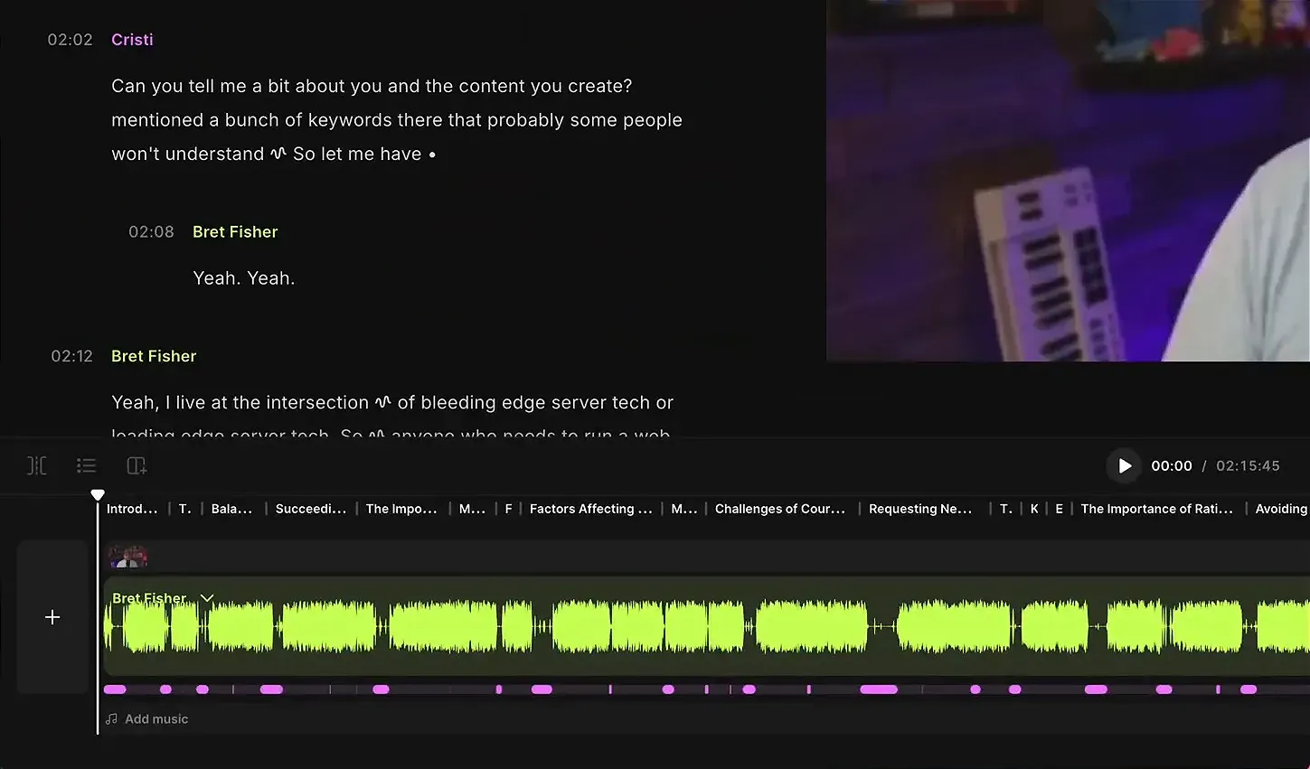Select the 'Introd...' chapter at timeline start
The height and width of the screenshot is (769, 1310).
click(x=132, y=508)
